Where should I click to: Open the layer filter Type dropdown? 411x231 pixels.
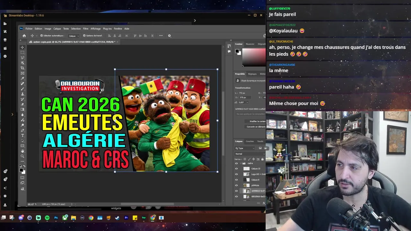(245, 148)
